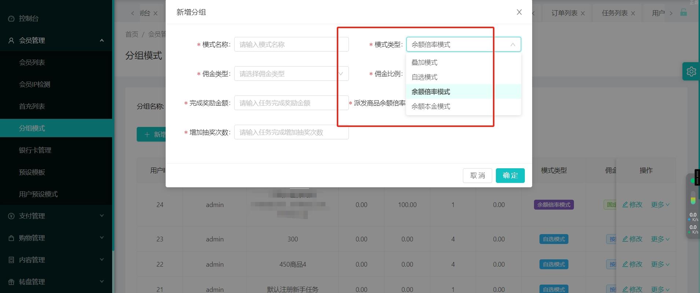Screen dimensions: 700x293
Task: Click the 取消 cancel button
Action: point(477,176)
